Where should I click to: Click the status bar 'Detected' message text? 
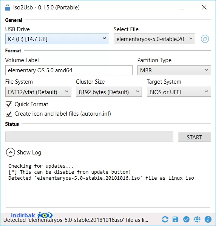pyautogui.click(x=76, y=220)
